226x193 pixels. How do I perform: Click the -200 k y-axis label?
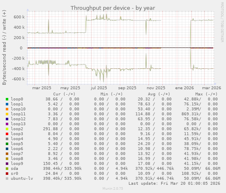coord(18,58)
